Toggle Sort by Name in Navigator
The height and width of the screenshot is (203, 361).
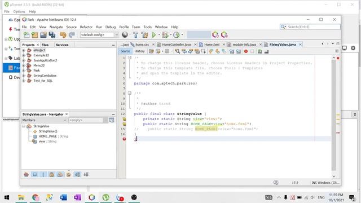tap(77, 174)
